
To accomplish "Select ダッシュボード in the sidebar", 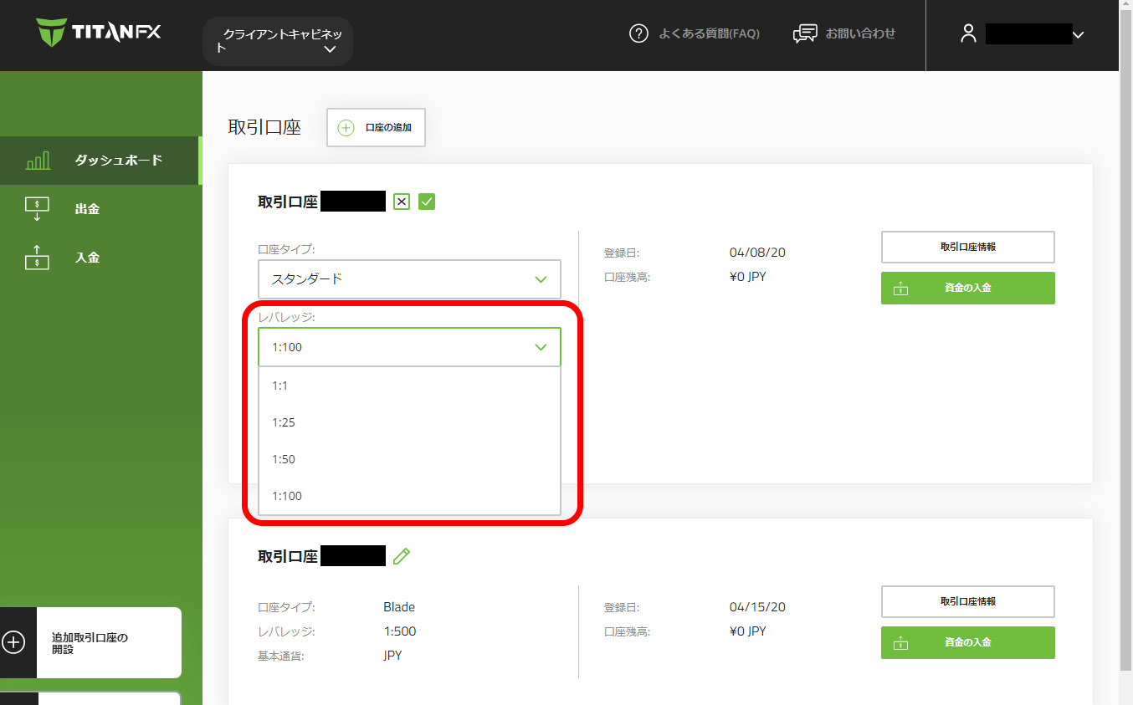I will point(100,161).
